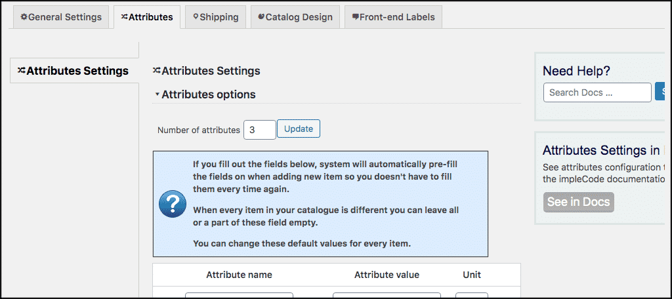The image size is (672, 299).
Task: Open the General Settings tab
Action: (61, 17)
